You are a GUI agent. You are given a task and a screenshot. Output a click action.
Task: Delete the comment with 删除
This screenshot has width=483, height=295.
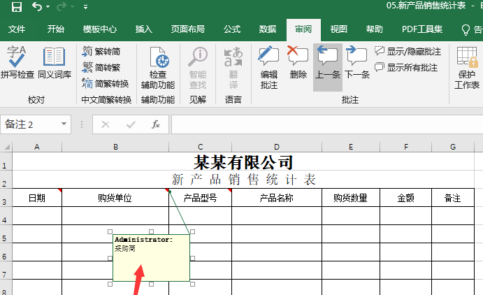click(298, 62)
